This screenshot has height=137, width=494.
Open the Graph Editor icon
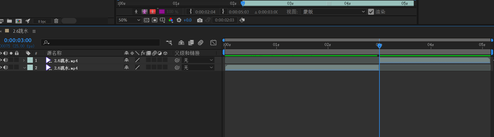(213, 43)
